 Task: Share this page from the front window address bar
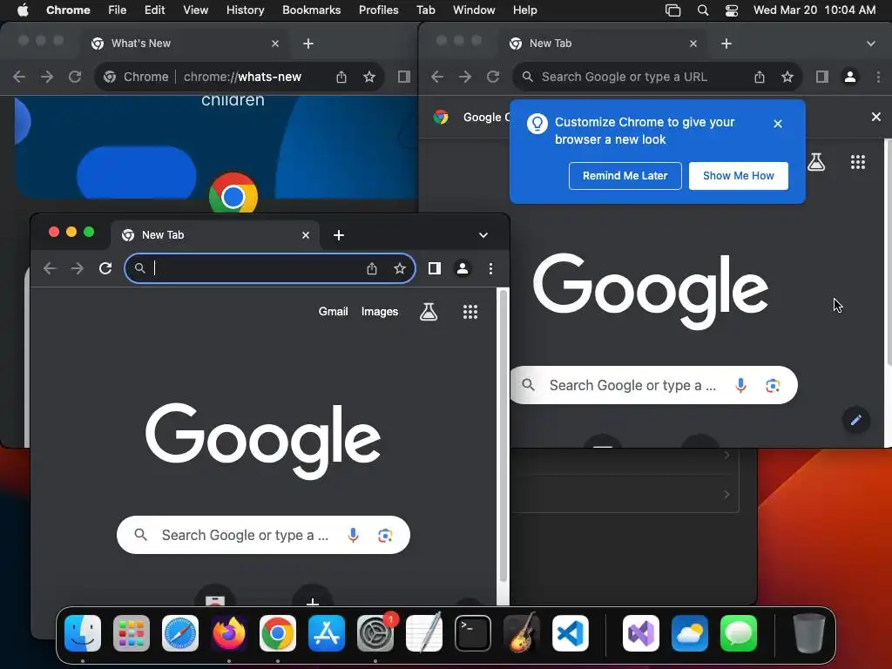click(371, 268)
